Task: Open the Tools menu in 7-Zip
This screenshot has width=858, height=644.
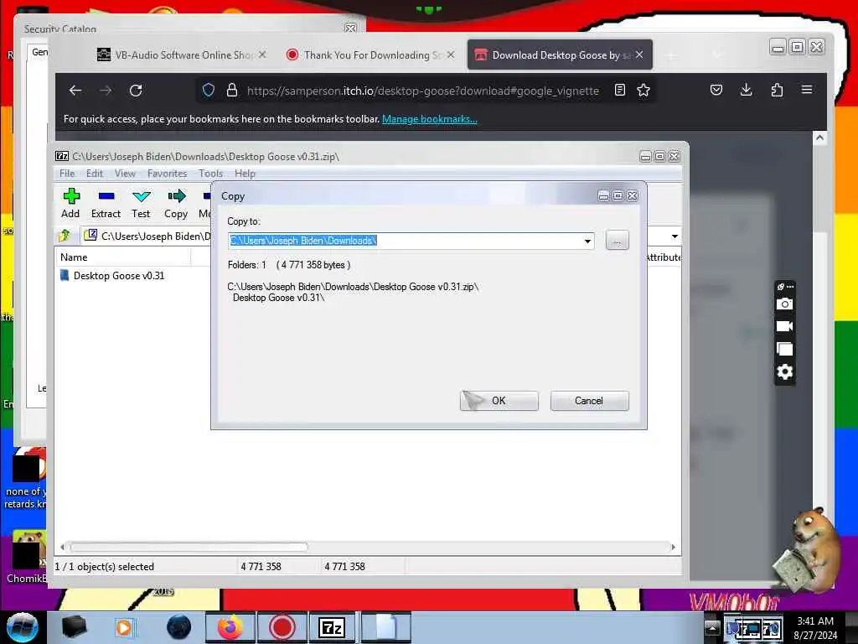Action: (x=210, y=174)
